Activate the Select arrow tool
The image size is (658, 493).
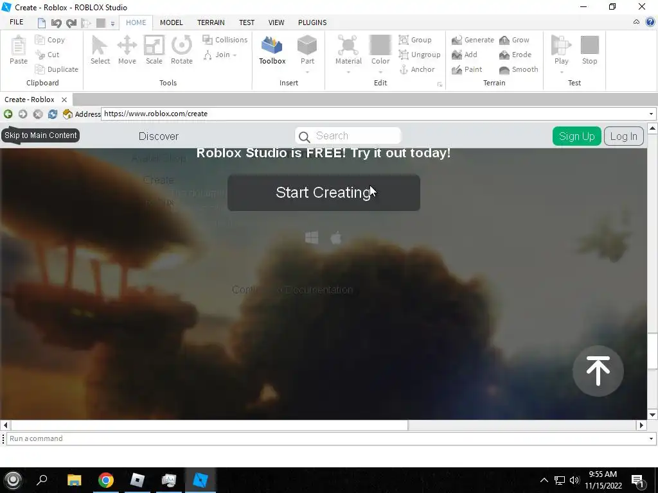[x=100, y=50]
